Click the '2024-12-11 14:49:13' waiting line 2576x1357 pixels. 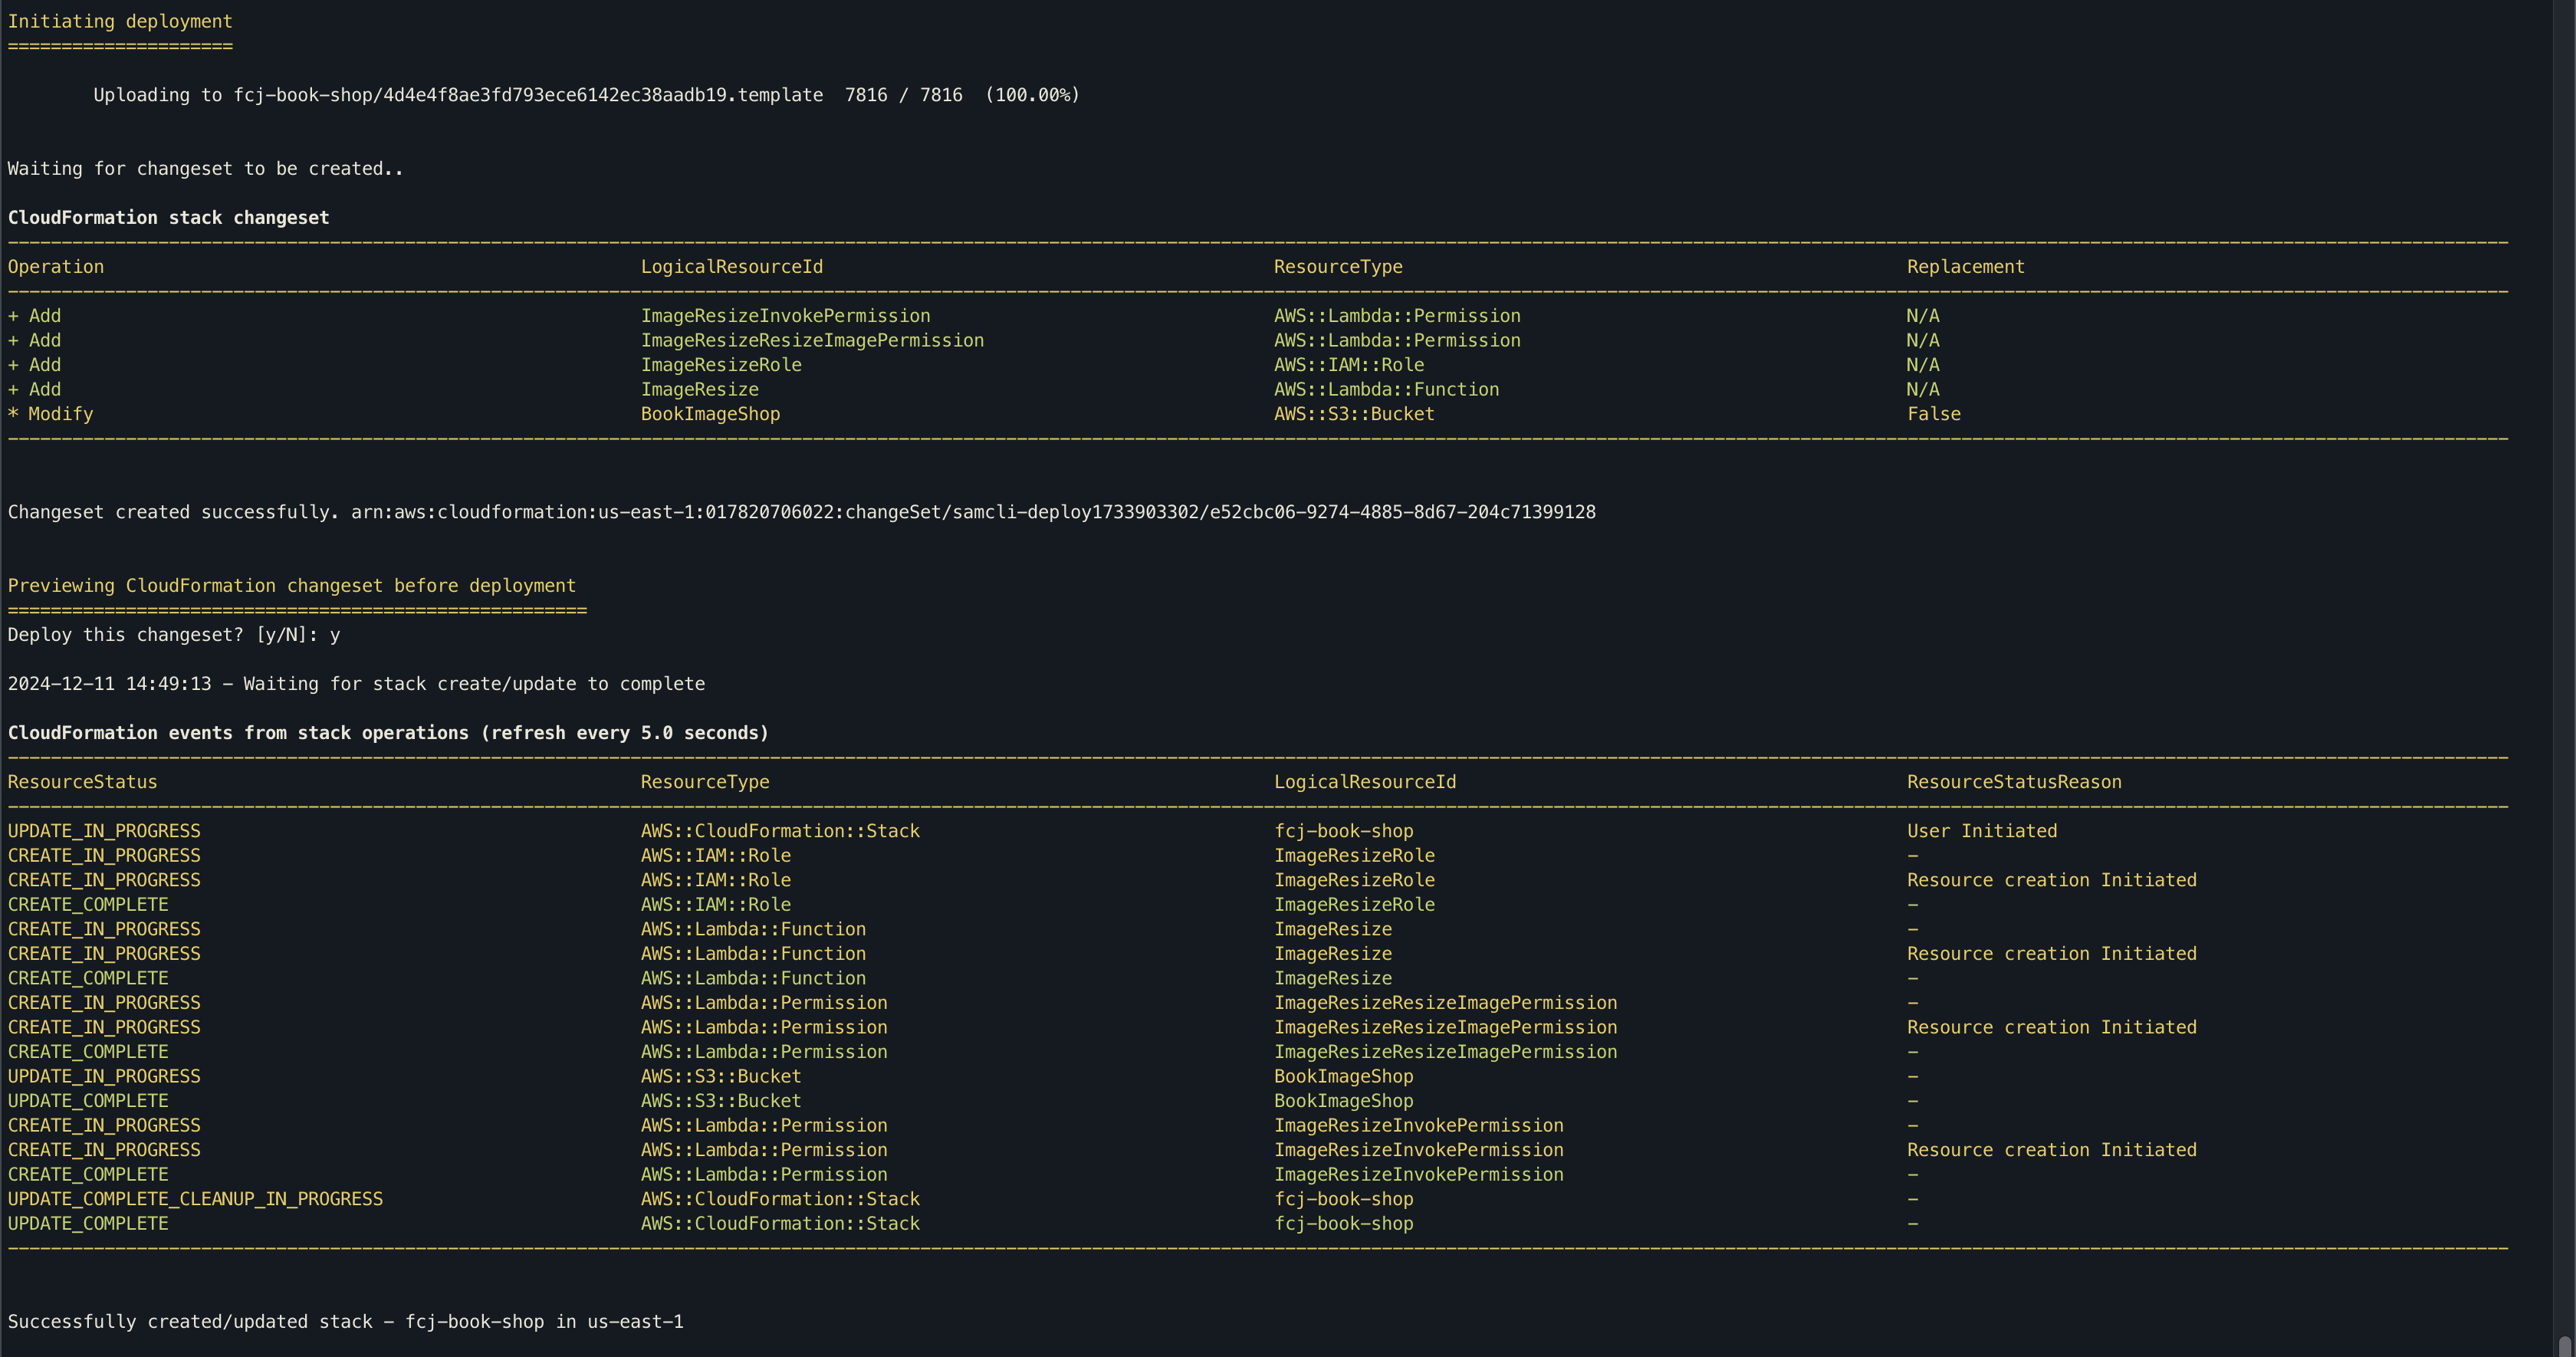pyautogui.click(x=356, y=684)
